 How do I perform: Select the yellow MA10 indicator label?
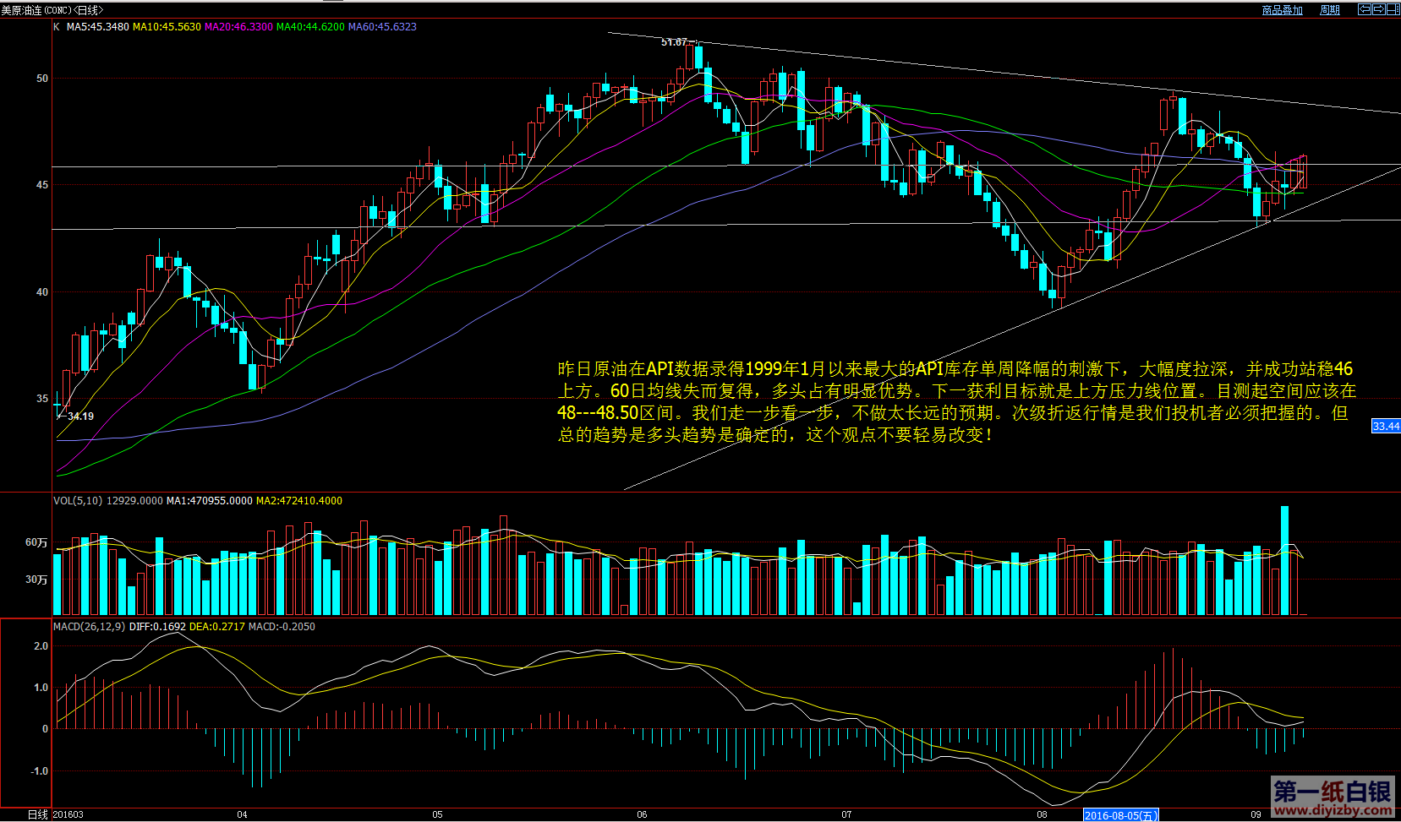pyautogui.click(x=167, y=27)
